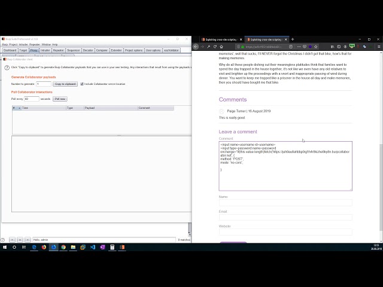Open a new Firefox tab with plus
This screenshot has height=287, width=383.
[x=293, y=39]
